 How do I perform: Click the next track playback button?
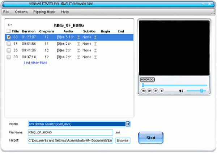coord(156,91)
